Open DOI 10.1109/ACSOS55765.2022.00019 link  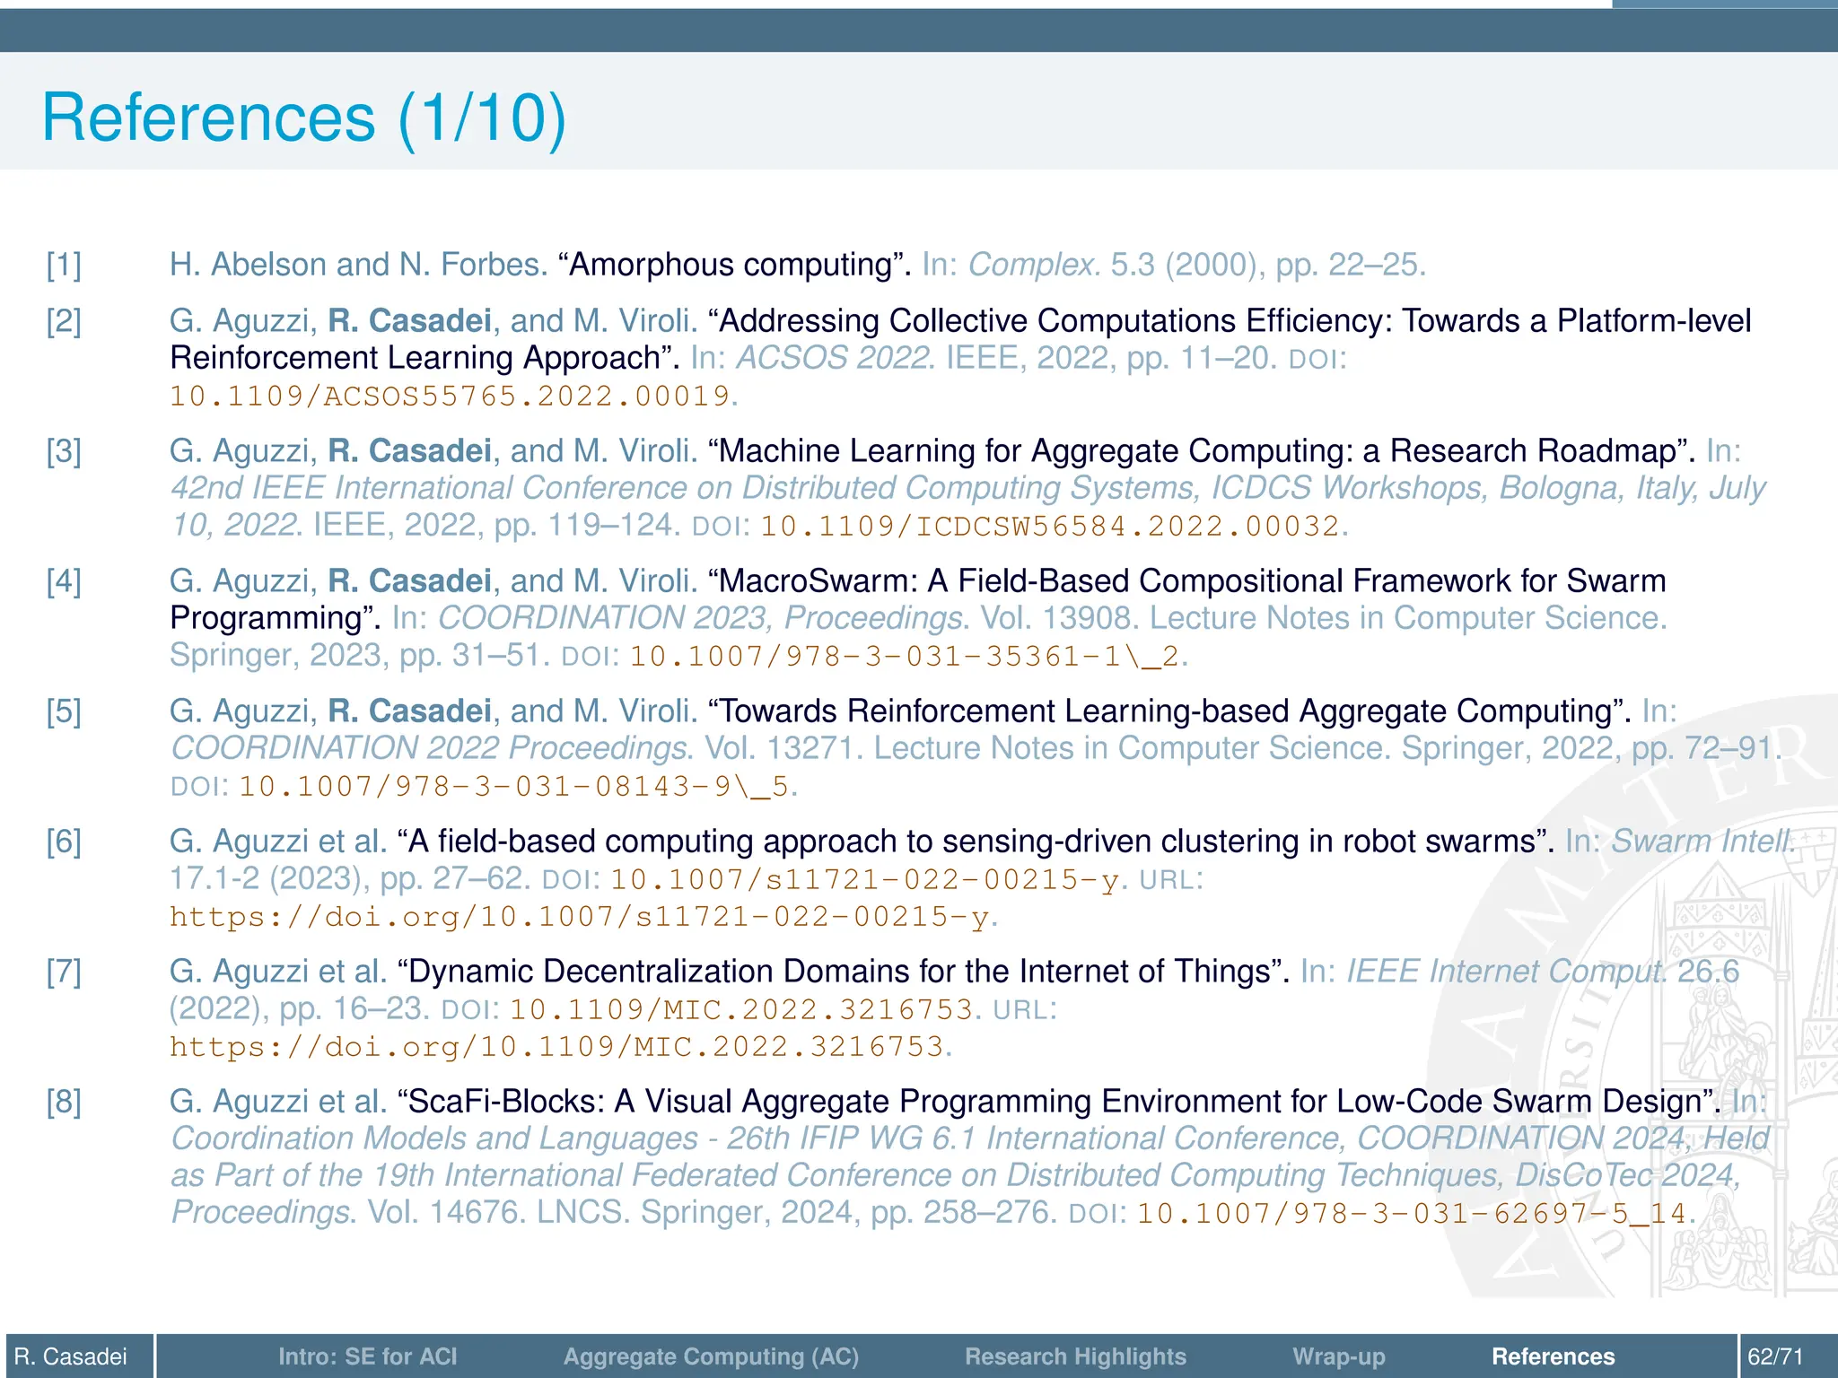coord(451,396)
